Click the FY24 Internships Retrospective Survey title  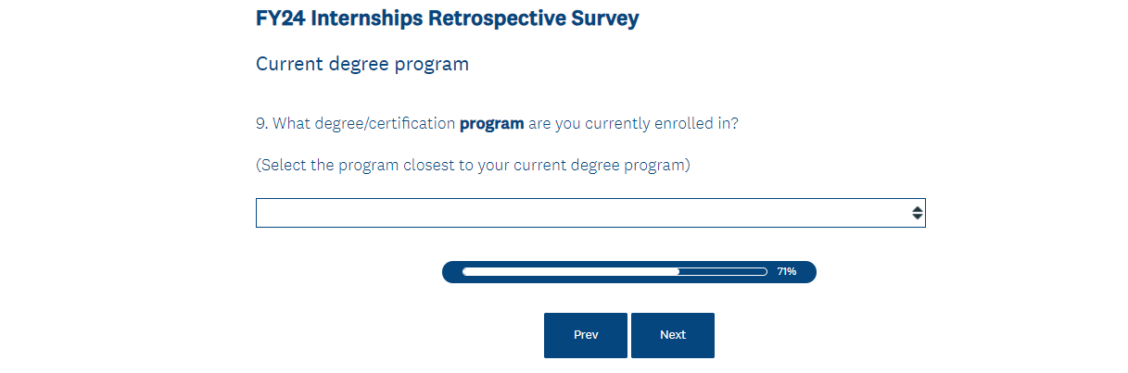pos(447,19)
